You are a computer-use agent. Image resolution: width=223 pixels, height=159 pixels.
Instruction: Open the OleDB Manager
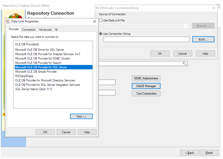(x=146, y=86)
